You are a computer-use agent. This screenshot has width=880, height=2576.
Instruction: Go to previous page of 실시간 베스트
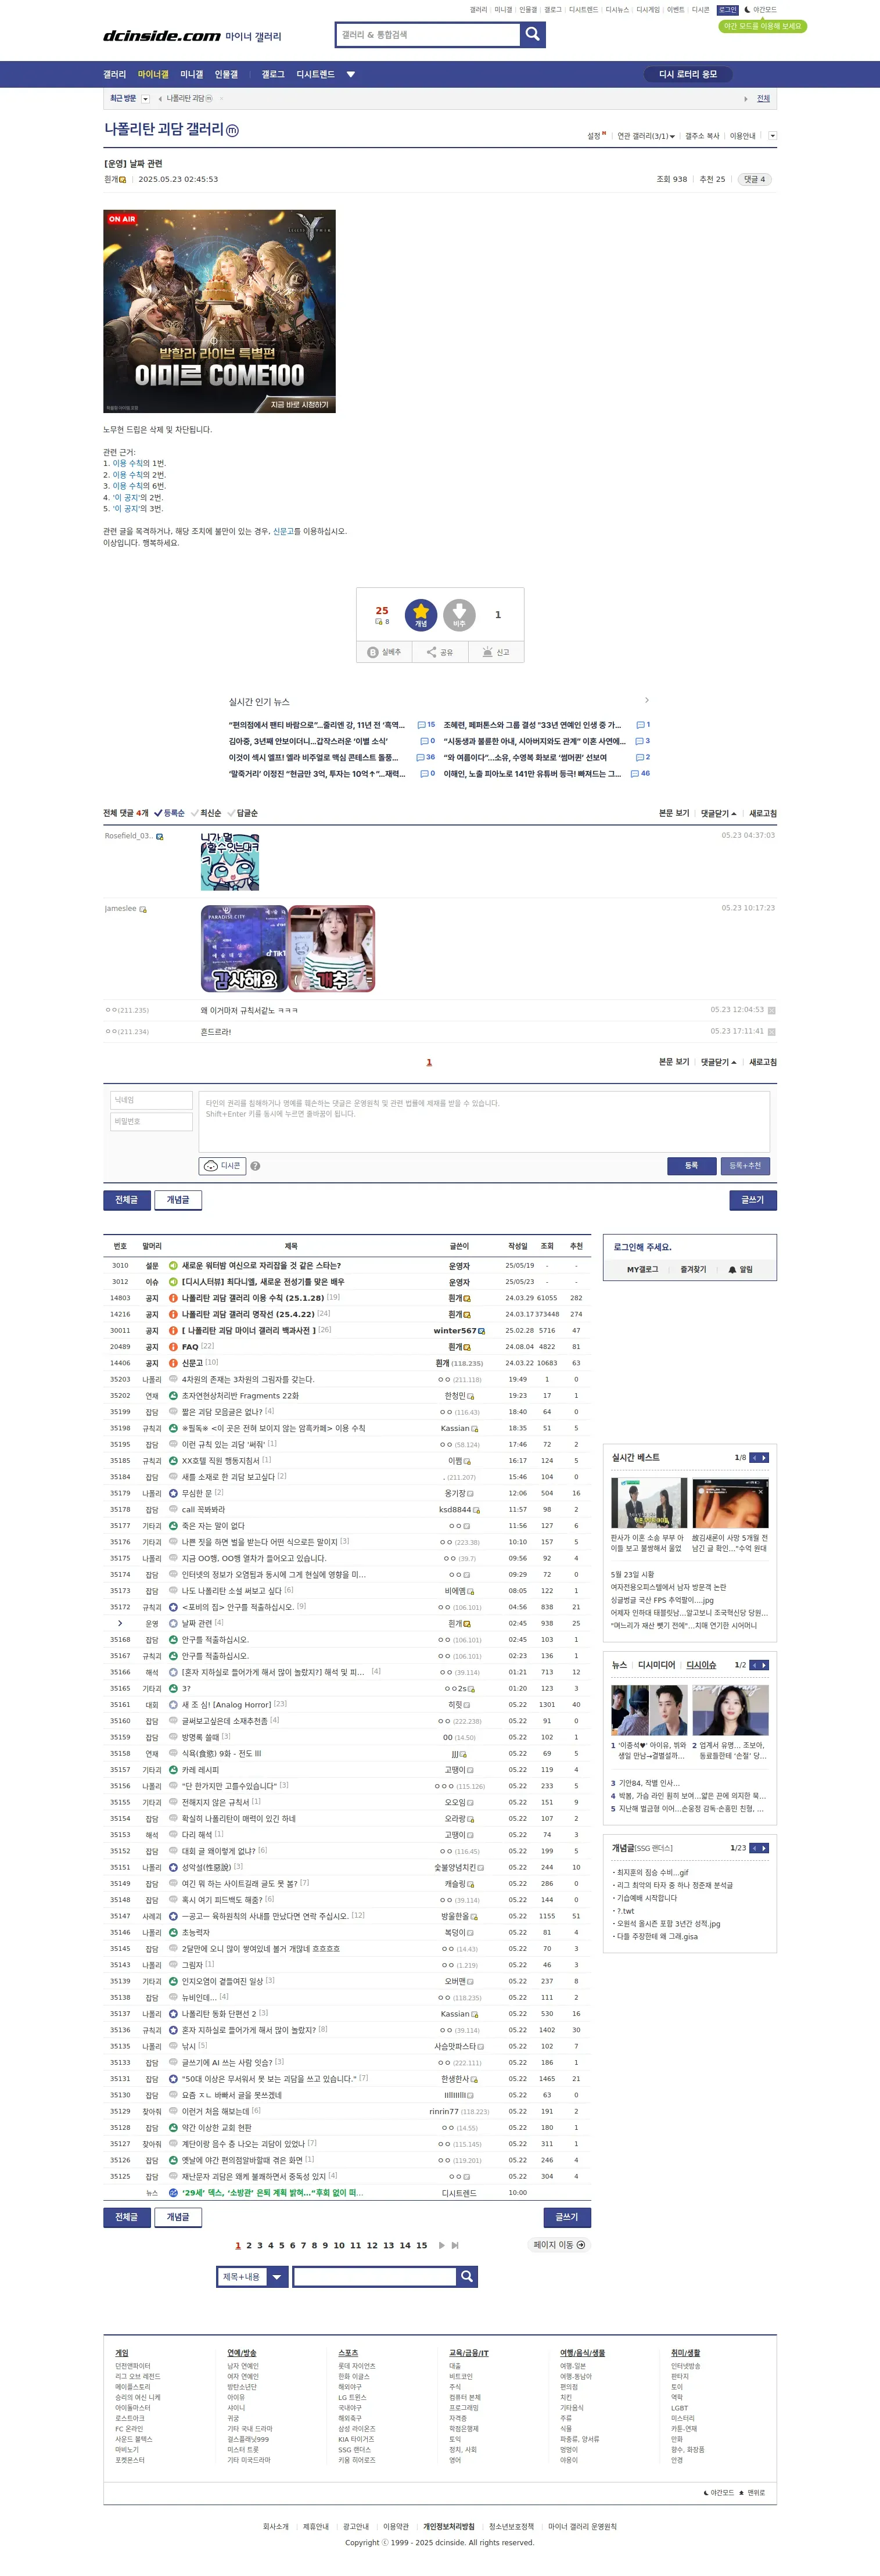[x=755, y=1458]
